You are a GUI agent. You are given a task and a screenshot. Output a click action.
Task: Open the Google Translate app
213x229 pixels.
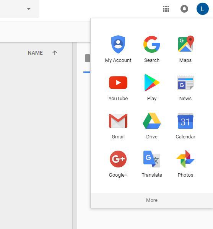152,164
